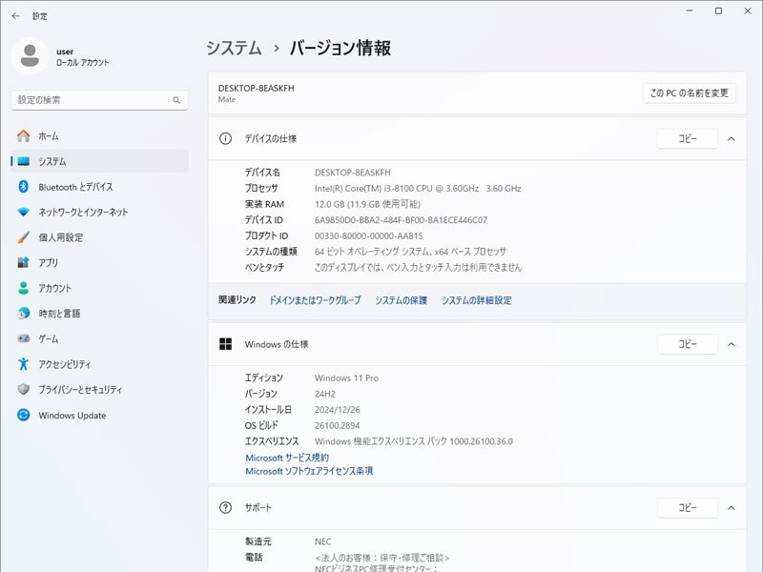This screenshot has height=572, width=763.
Task: Select Bluetooth とデバイス menu item
Action: (x=100, y=187)
